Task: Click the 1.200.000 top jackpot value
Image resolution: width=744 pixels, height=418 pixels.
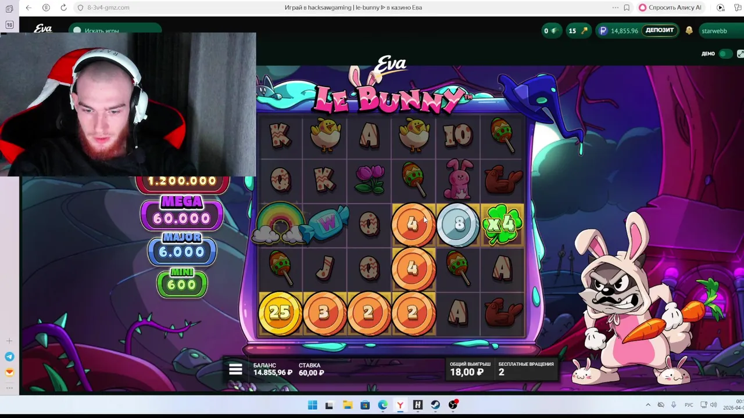Action: pyautogui.click(x=183, y=181)
